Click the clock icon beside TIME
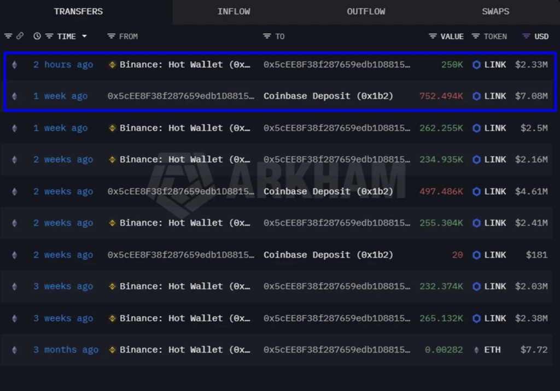 37,36
